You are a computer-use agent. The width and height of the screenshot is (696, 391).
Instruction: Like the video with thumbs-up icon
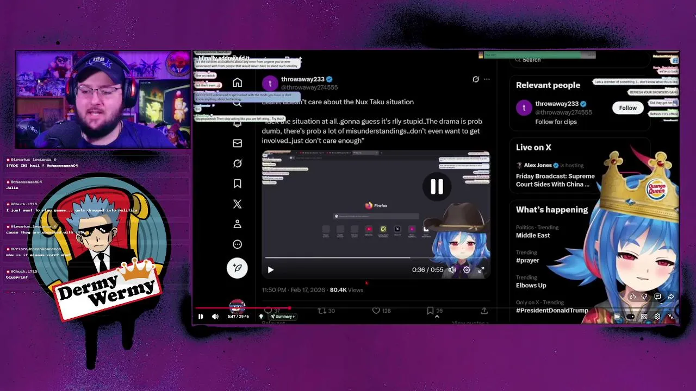[x=632, y=297]
